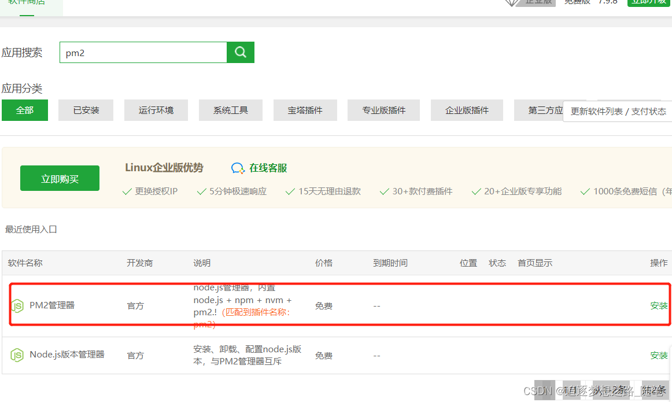Viewport: 672px width, 402px height.
Task: Click 更新软件列表 / 支付状态 button
Action: point(618,112)
